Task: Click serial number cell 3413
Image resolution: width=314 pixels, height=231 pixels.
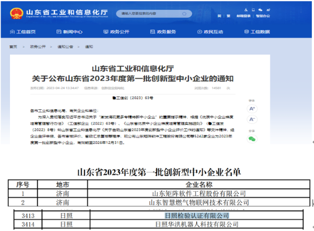Action: coord(28,216)
